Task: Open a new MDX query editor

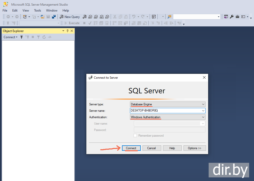Action: 90,17
